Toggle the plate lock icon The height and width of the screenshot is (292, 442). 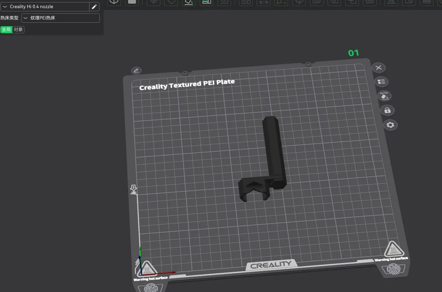[x=388, y=110]
